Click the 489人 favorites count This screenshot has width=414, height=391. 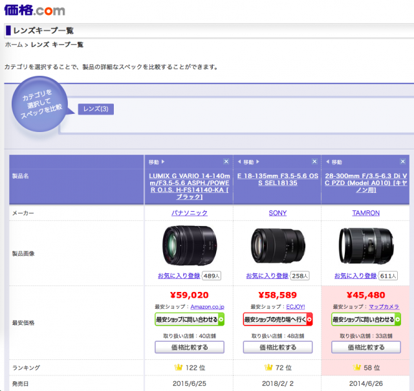(212, 276)
